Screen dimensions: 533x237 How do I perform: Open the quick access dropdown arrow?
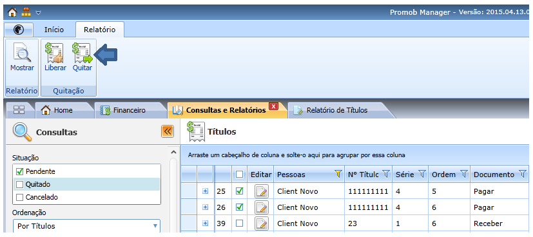coord(39,13)
